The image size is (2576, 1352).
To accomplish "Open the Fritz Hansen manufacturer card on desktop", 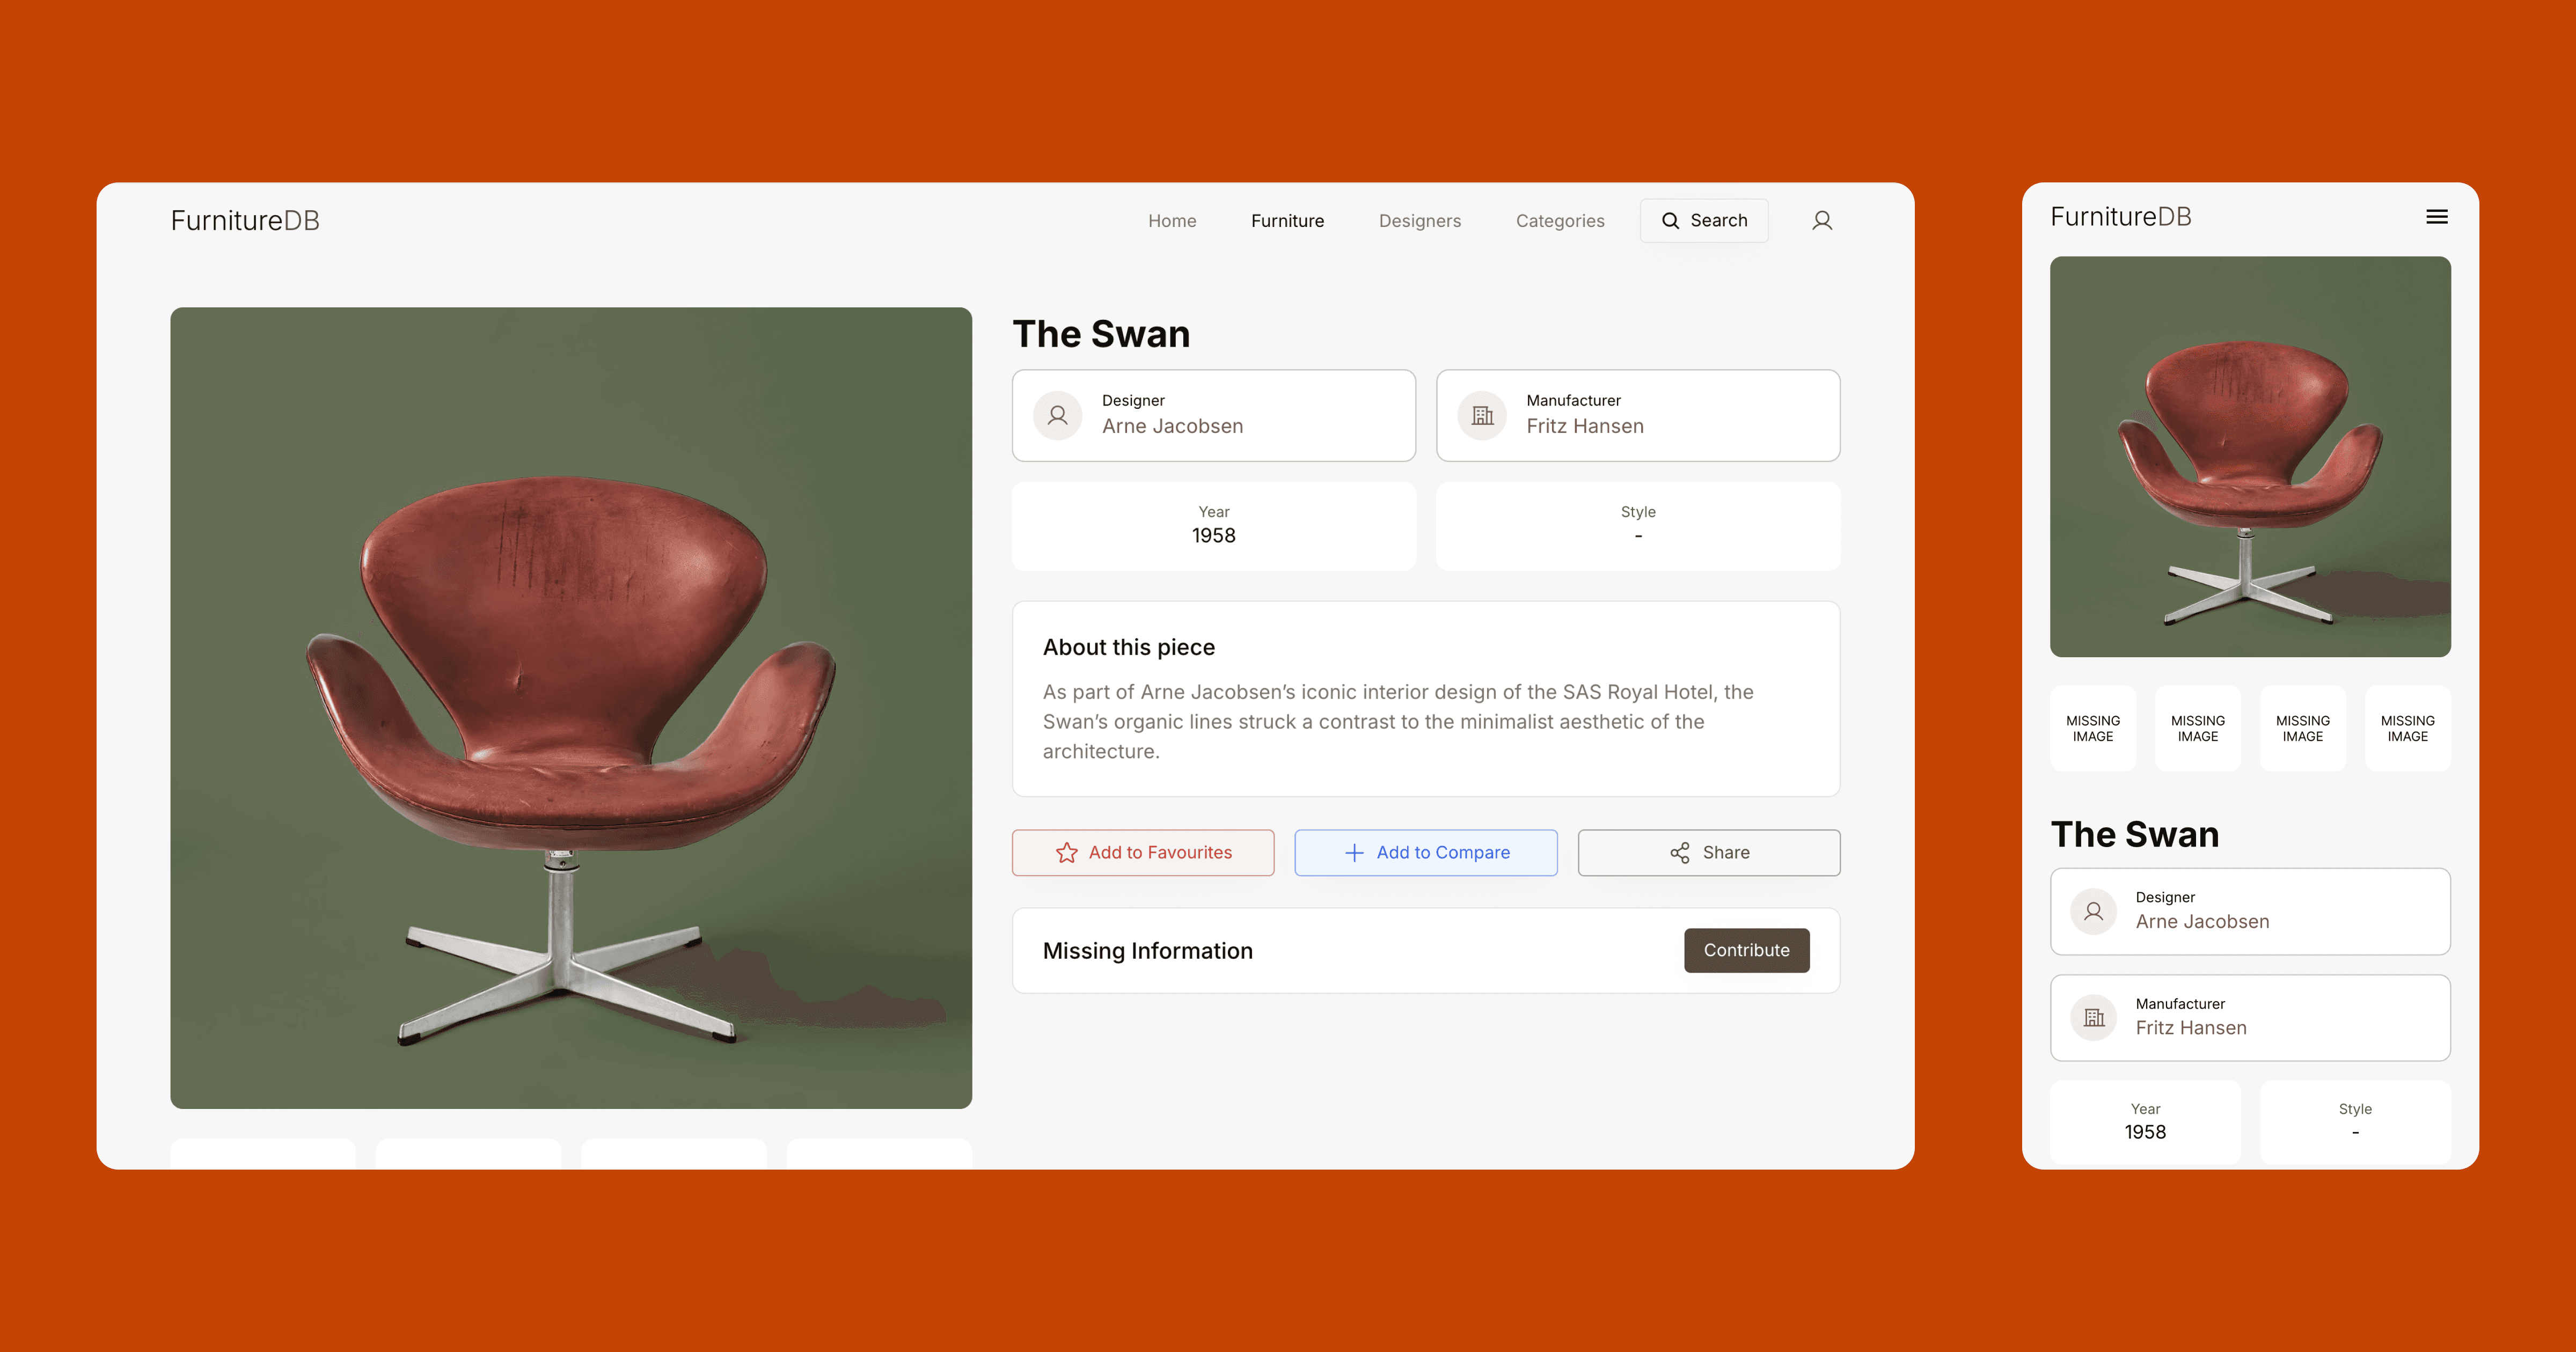I will point(1637,415).
